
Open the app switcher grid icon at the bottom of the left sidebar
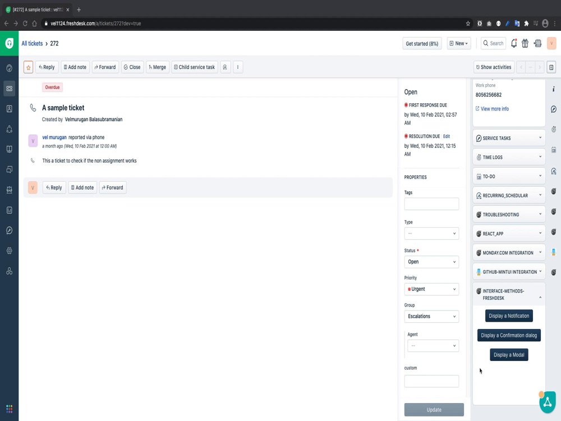[x=10, y=409]
